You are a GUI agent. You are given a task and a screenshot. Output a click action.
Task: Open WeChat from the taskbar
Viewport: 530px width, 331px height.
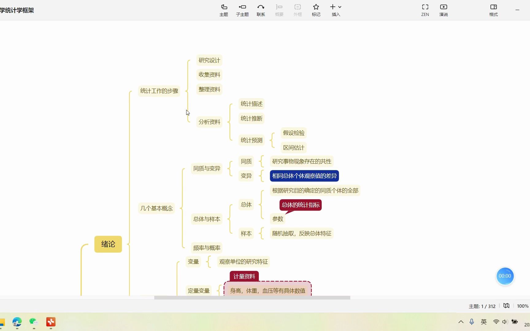[34, 322]
